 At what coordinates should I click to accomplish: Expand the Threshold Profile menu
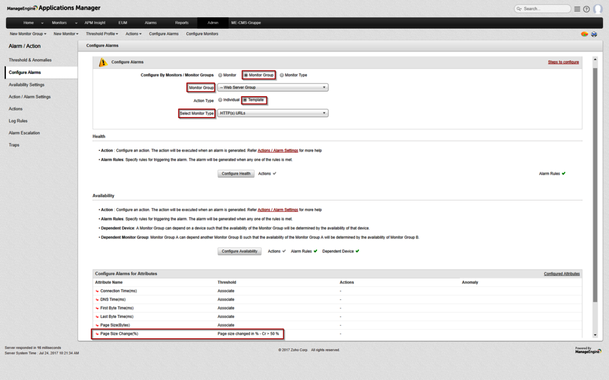pyautogui.click(x=101, y=34)
